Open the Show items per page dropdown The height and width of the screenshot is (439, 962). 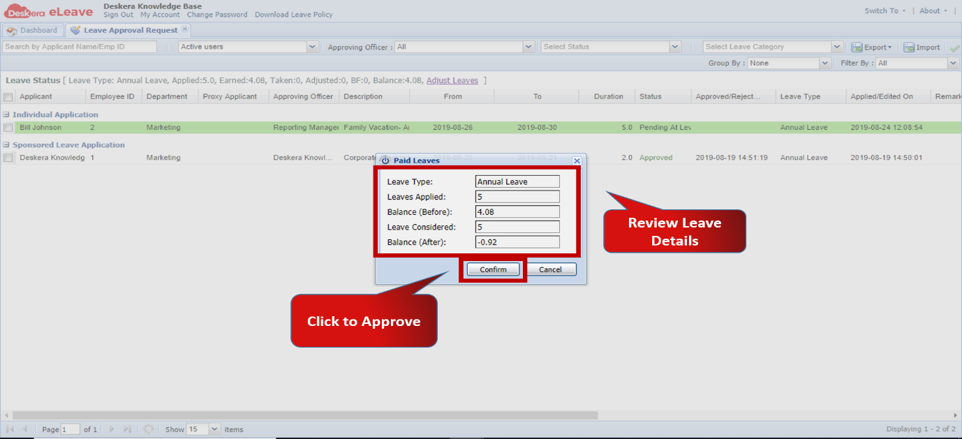click(214, 429)
